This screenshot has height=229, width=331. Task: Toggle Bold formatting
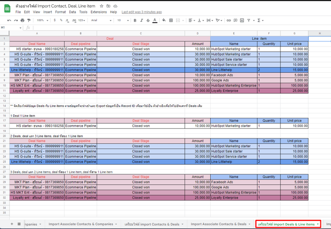(135, 21)
